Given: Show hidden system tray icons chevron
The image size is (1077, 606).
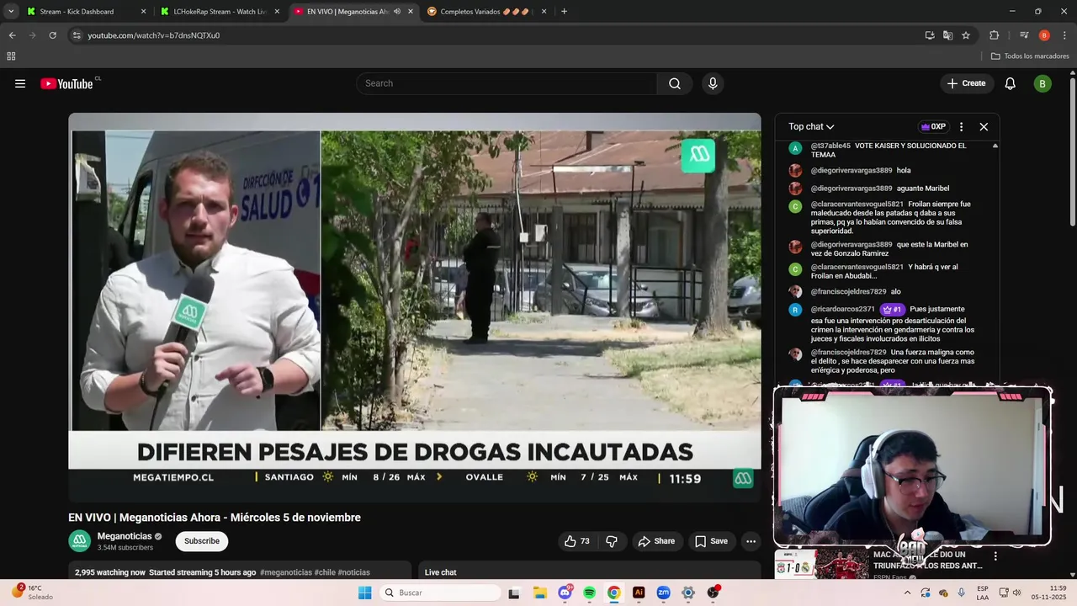Looking at the screenshot, I should [x=907, y=593].
